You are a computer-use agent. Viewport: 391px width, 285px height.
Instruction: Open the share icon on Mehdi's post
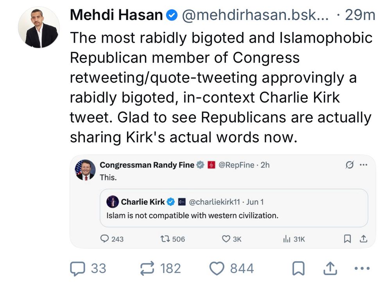330,268
